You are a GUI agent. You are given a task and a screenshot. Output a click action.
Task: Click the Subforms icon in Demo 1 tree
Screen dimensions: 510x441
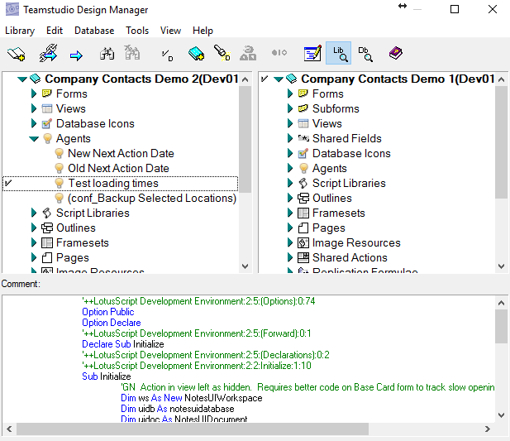click(x=303, y=108)
